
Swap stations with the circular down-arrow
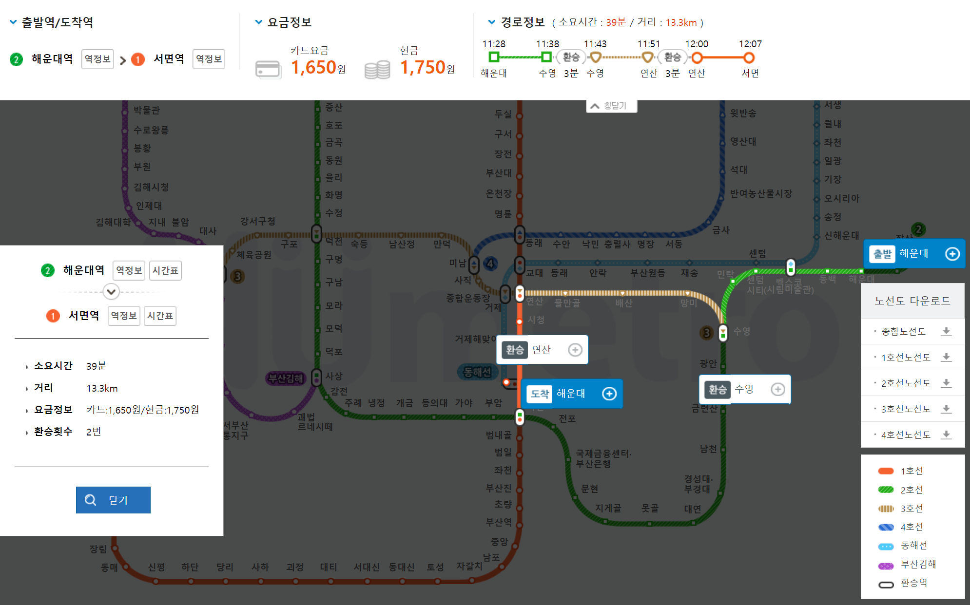111,292
